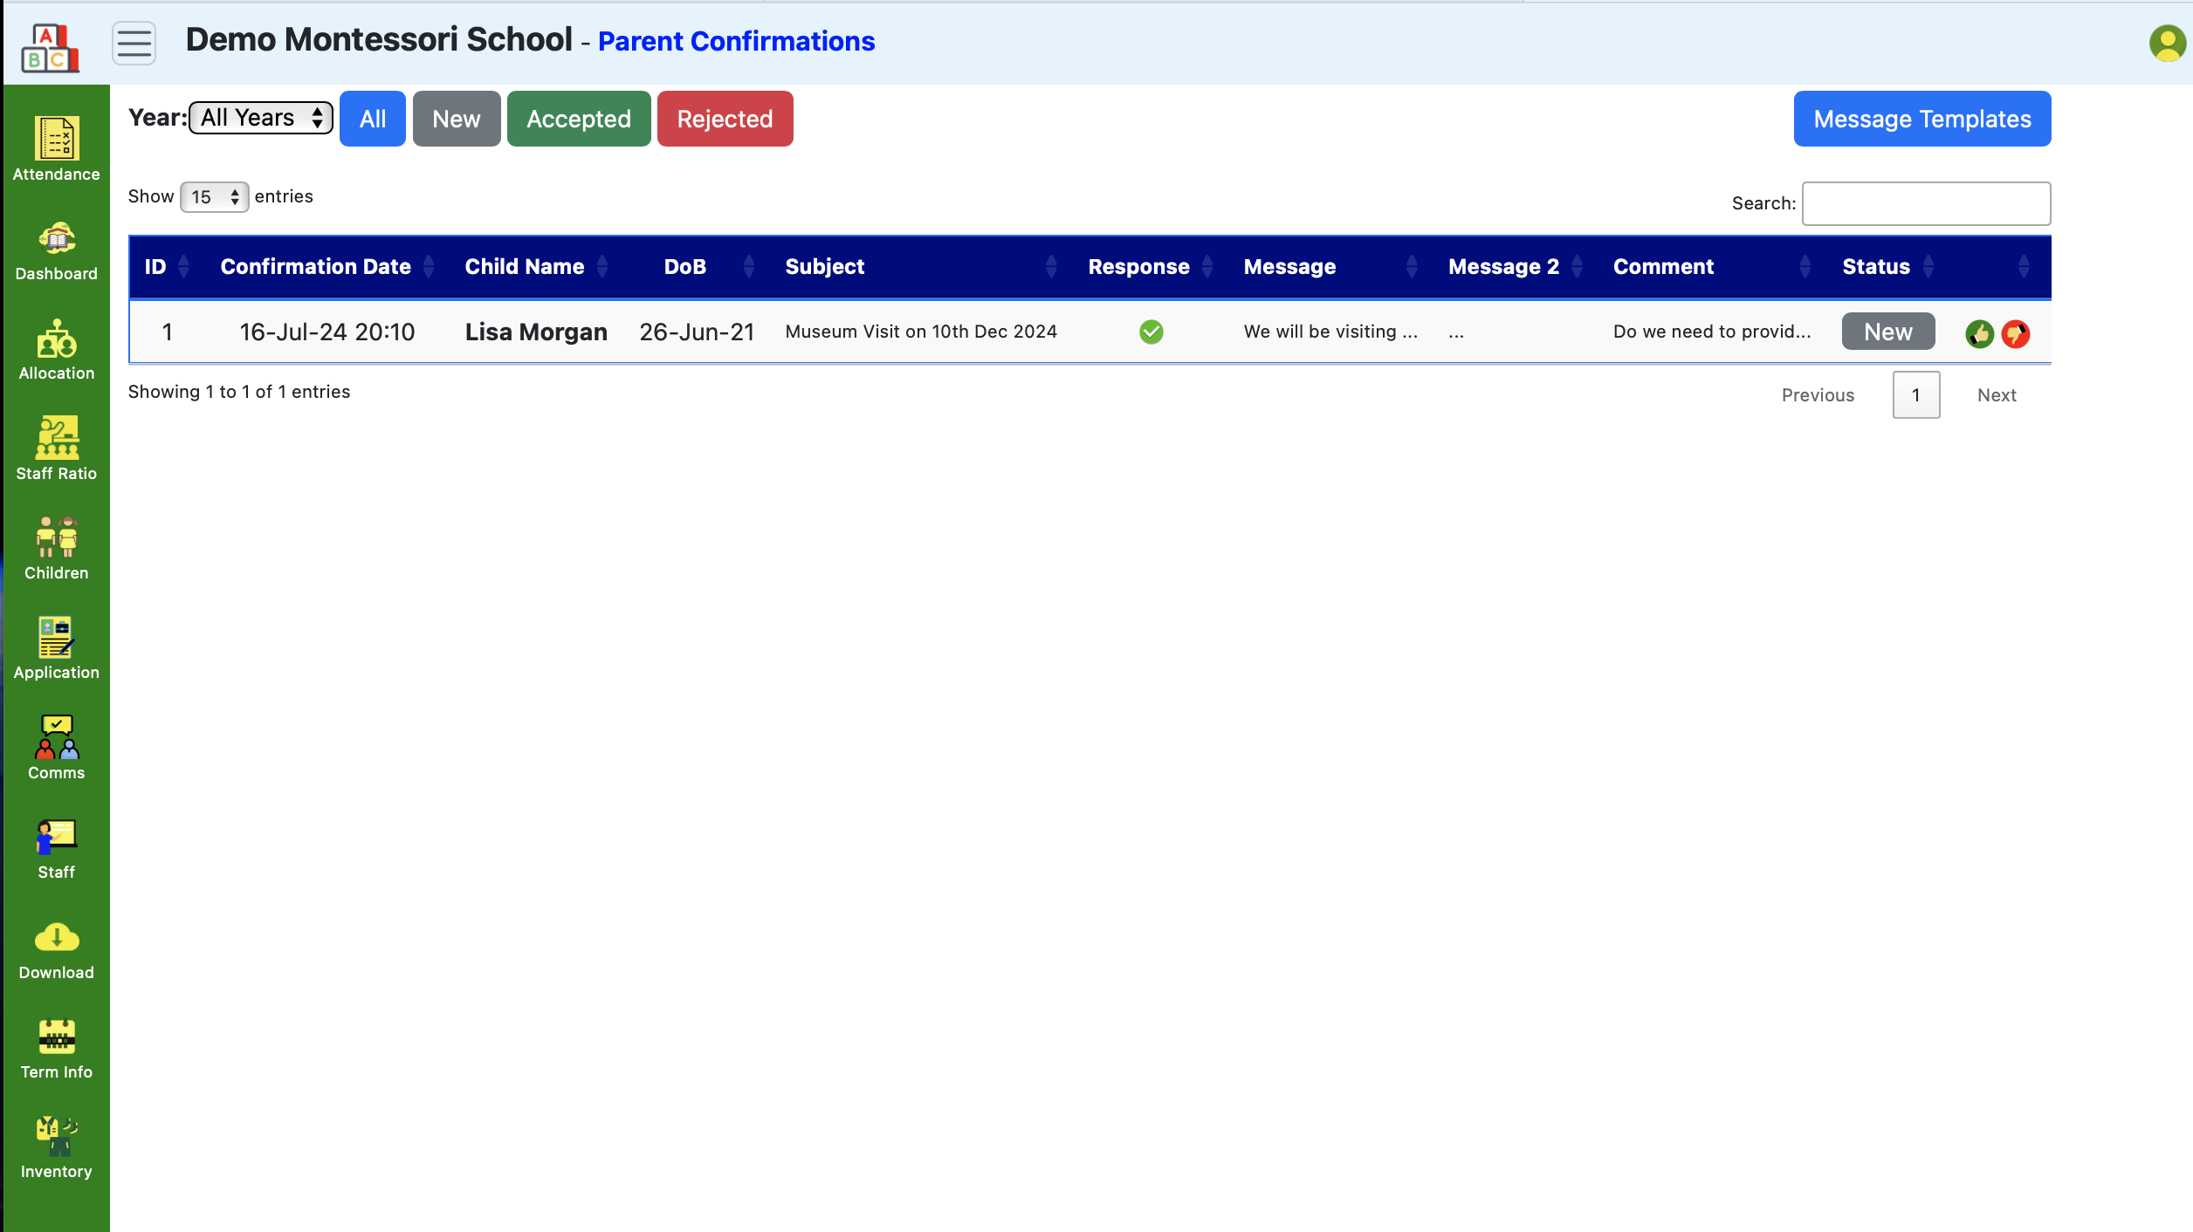Sort by Confirmation Date column
Screen dimensions: 2193x1232
316,267
